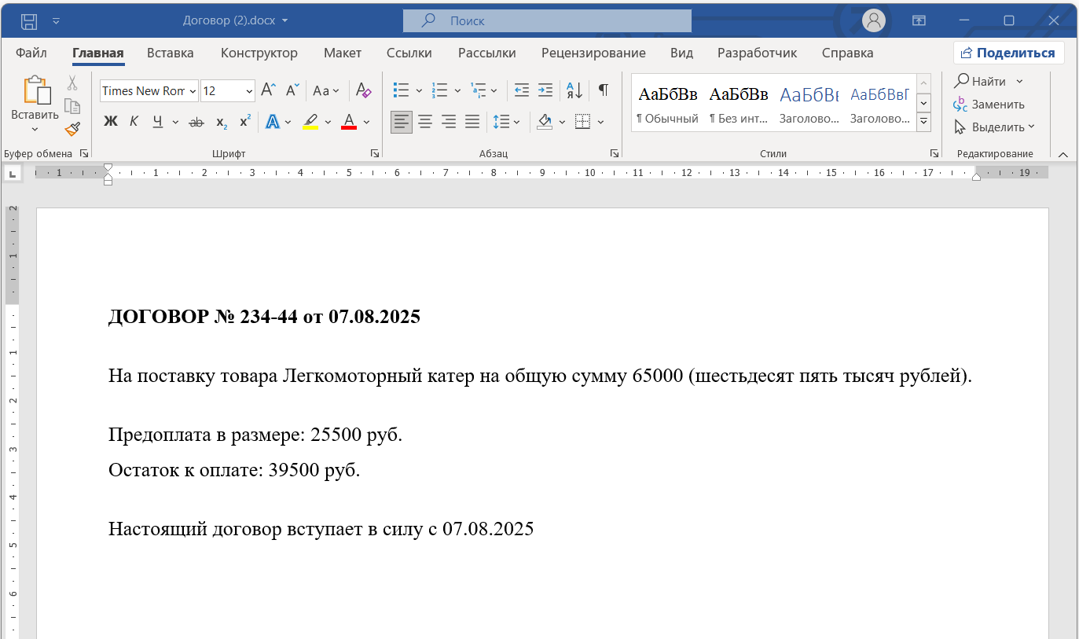Save the document with the floppy disk icon
1079x639 pixels.
click(29, 20)
